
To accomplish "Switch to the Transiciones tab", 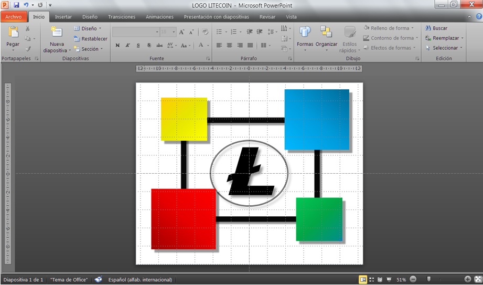I will point(122,17).
